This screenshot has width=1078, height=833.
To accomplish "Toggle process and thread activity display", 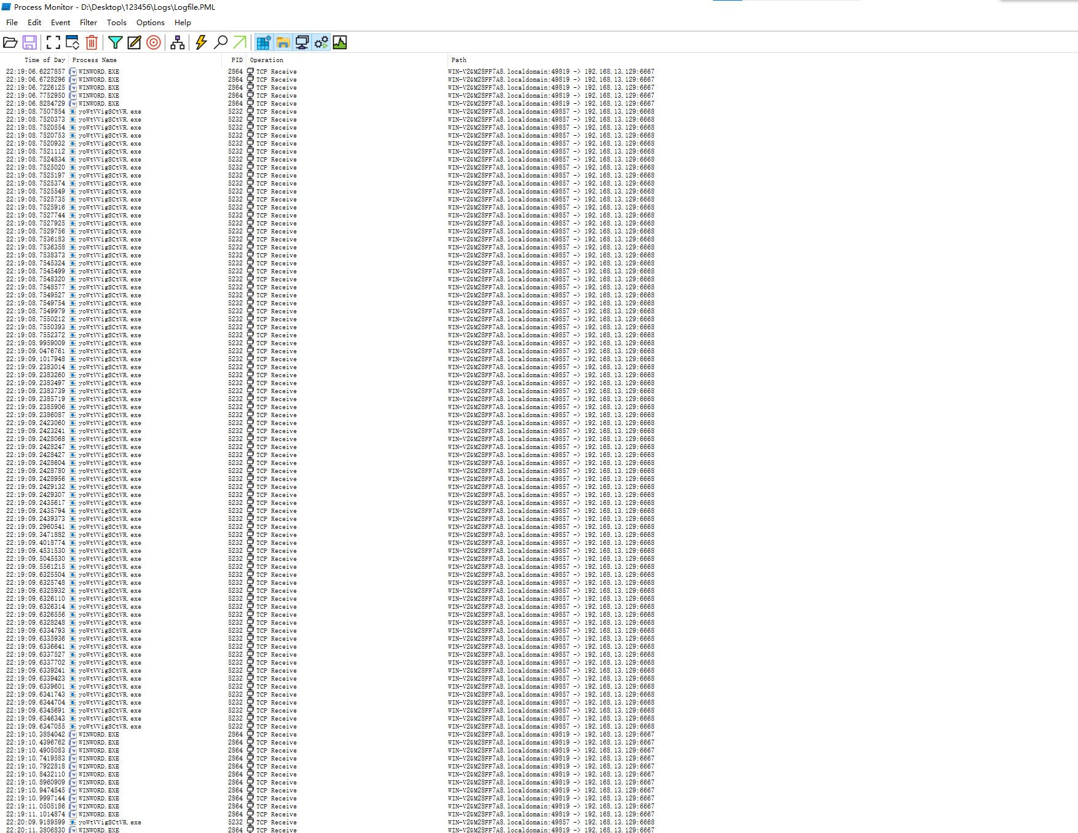I will (x=321, y=42).
